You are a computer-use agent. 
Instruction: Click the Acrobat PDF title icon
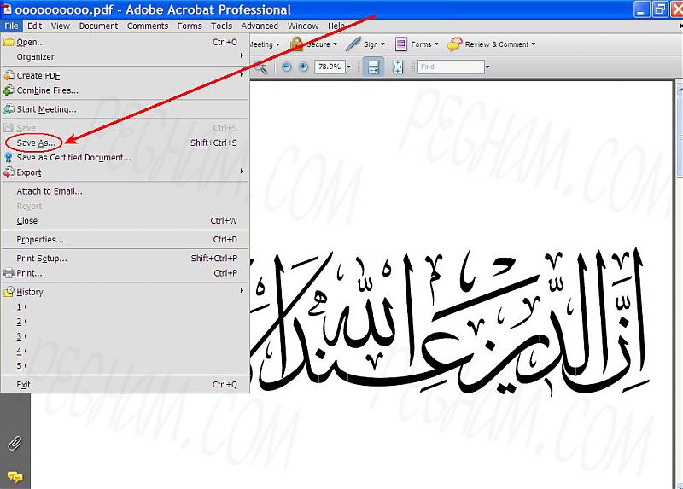(x=7, y=9)
